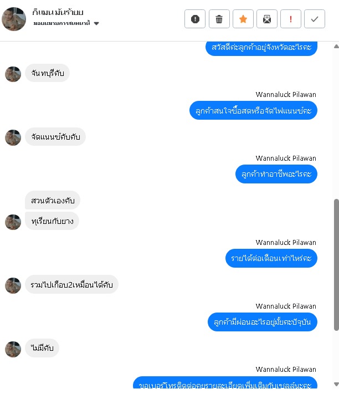Click Wannaluck Pilawan name above ลูกค้าทำอาชีพอะไรคะ
The image size is (339, 394).
[x=286, y=158]
